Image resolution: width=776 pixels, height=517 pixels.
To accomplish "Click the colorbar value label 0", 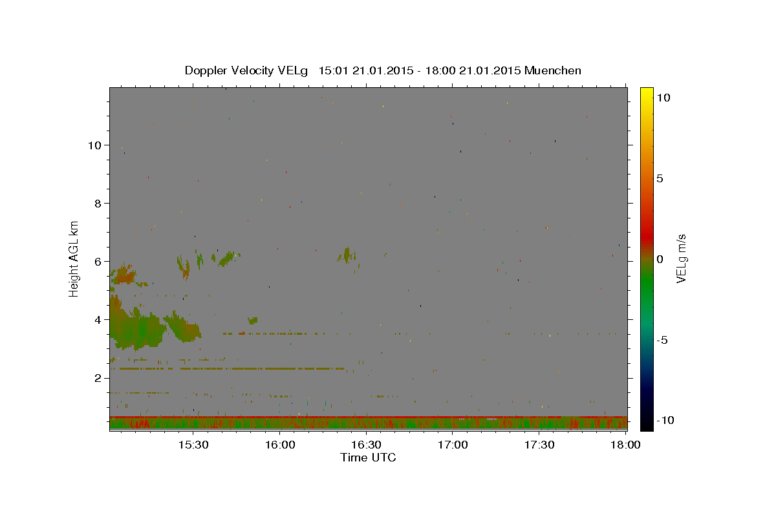I will tap(660, 259).
